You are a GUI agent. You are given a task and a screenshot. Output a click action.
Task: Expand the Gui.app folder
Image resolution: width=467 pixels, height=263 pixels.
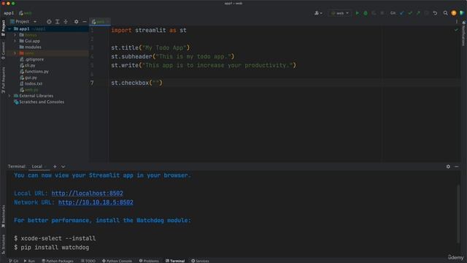(15, 41)
